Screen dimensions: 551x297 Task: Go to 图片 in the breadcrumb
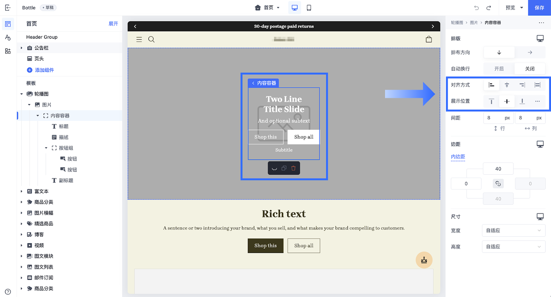coord(474,23)
